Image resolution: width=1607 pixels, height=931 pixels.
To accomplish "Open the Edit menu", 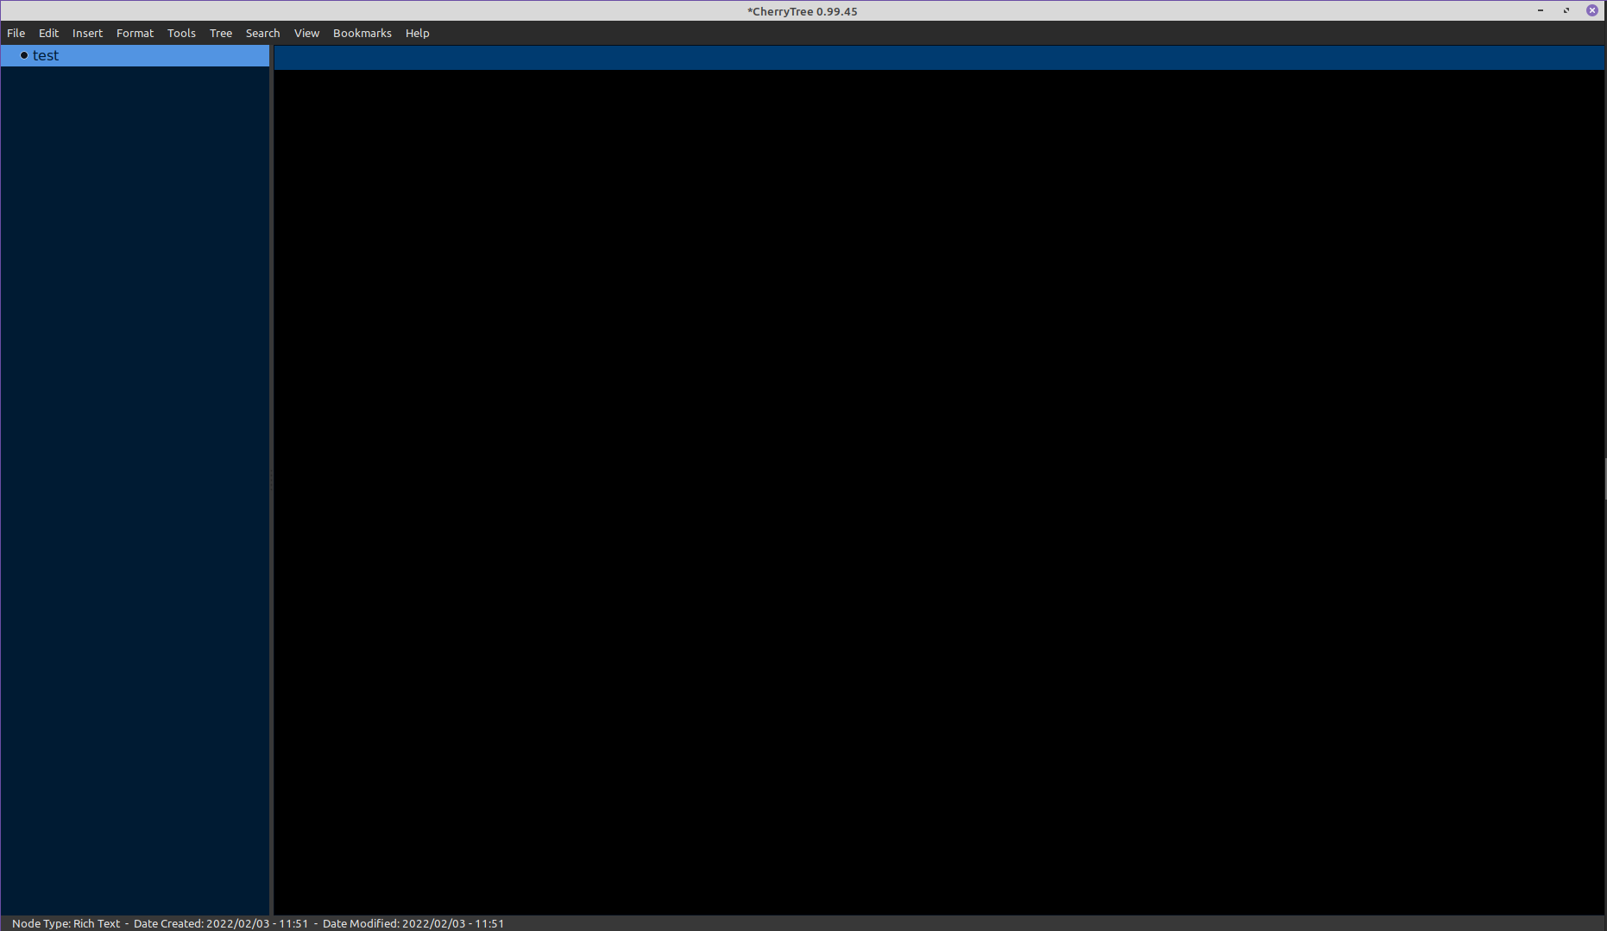I will pos(48,33).
